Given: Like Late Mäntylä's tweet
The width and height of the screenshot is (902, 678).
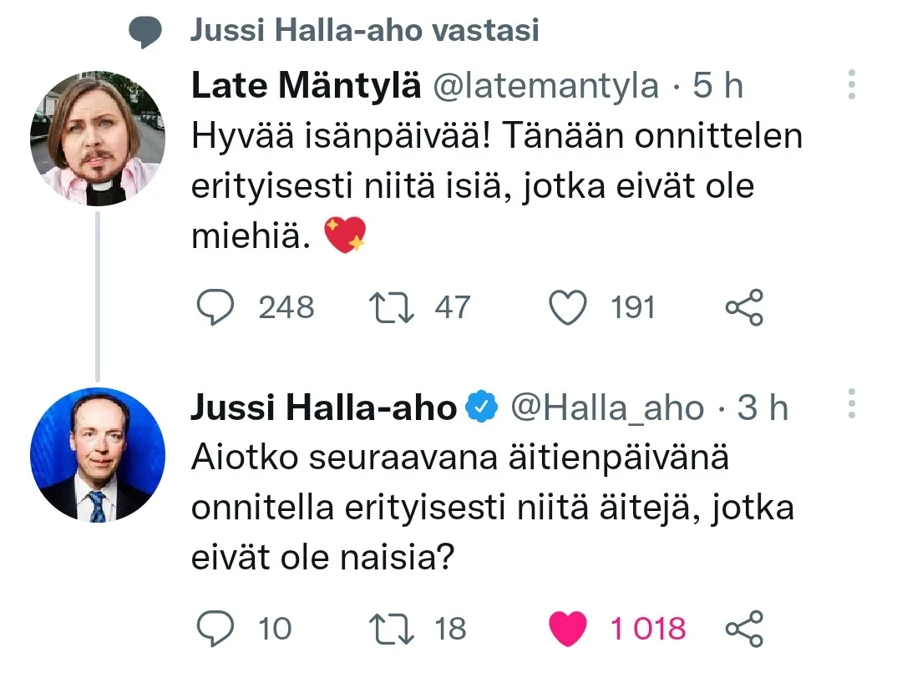Looking at the screenshot, I should pyautogui.click(x=568, y=308).
